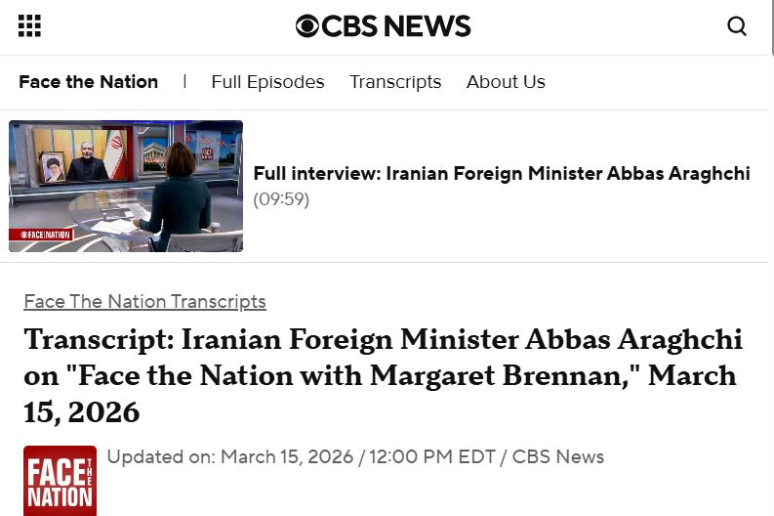Image resolution: width=774 pixels, height=516 pixels.
Task: Click the CBS eye logo icon
Action: (x=307, y=26)
